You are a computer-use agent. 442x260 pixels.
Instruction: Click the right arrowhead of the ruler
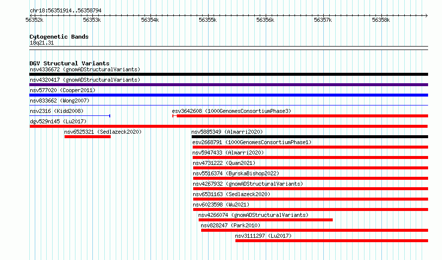point(427,15)
